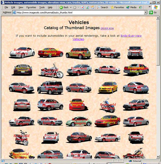This screenshot has width=161, height=164.
Task: Go to the Home page icon
Action: [93, 8]
